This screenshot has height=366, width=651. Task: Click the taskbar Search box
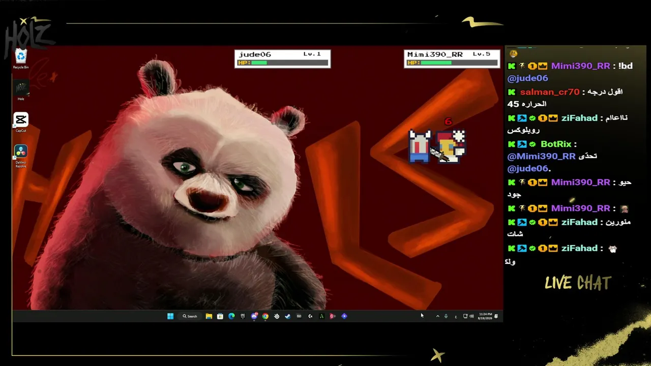tap(190, 316)
